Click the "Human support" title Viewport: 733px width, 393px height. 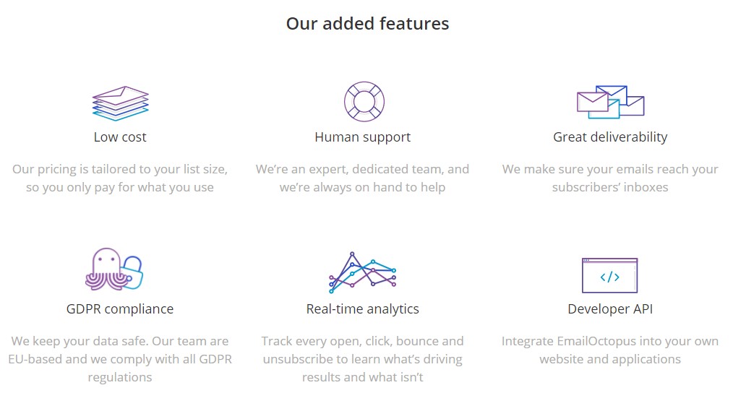[x=363, y=137]
